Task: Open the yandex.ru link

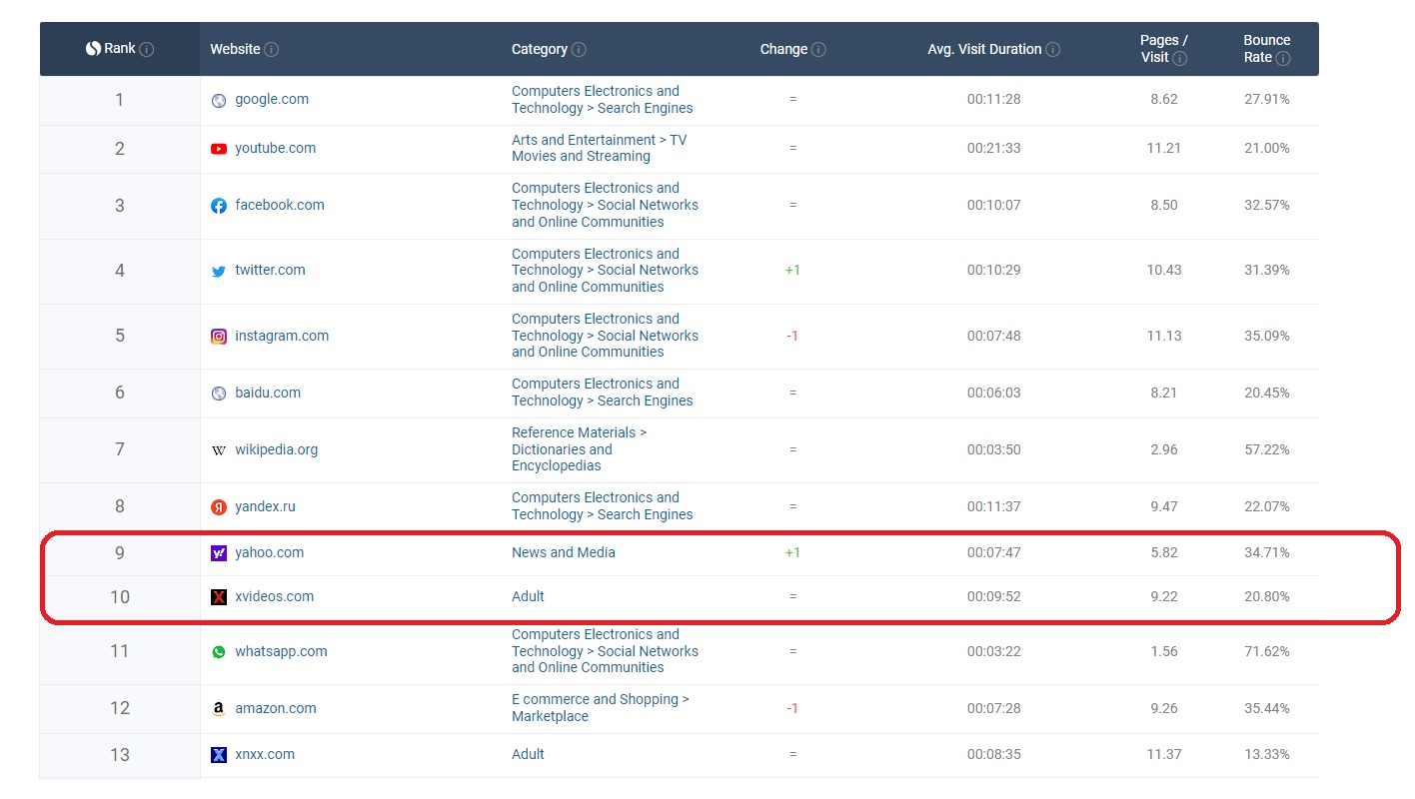Action: [266, 507]
